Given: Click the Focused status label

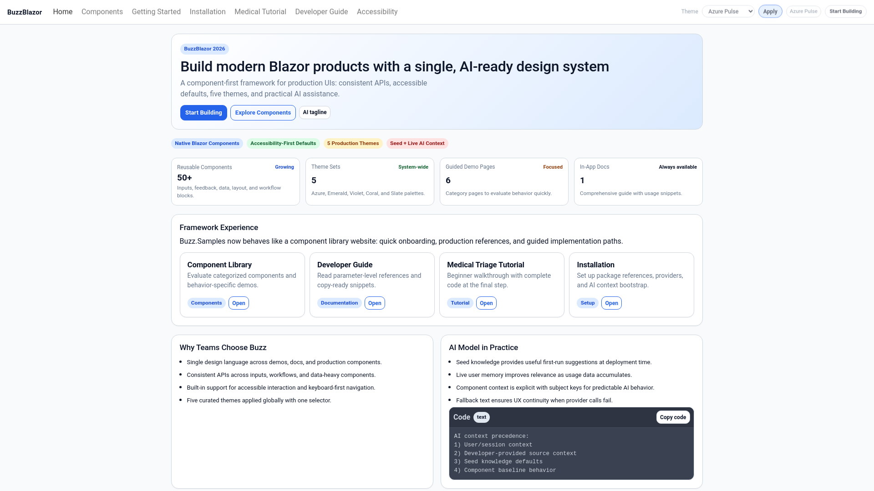Looking at the screenshot, I should [553, 167].
